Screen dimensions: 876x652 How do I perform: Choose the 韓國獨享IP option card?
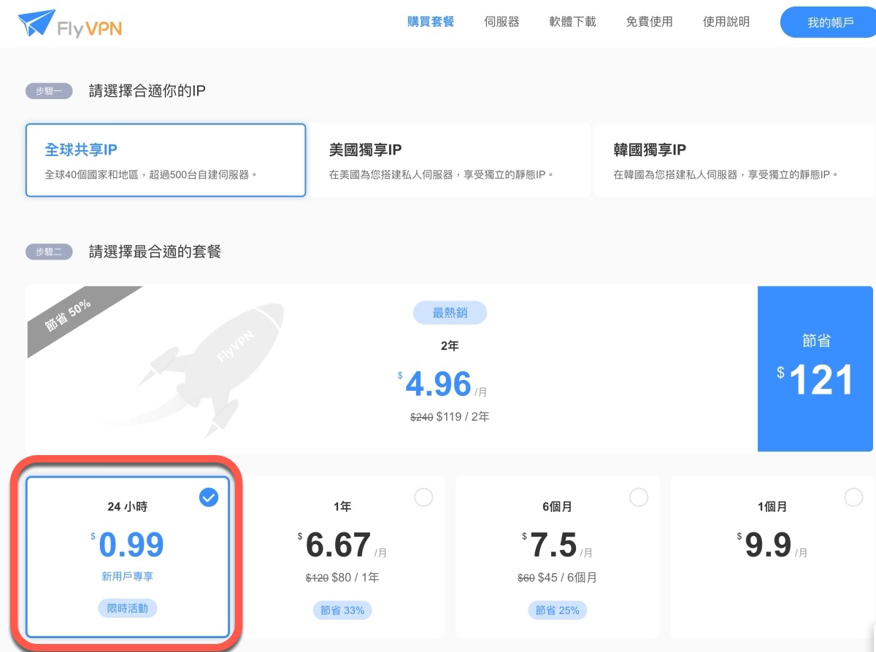pos(734,160)
